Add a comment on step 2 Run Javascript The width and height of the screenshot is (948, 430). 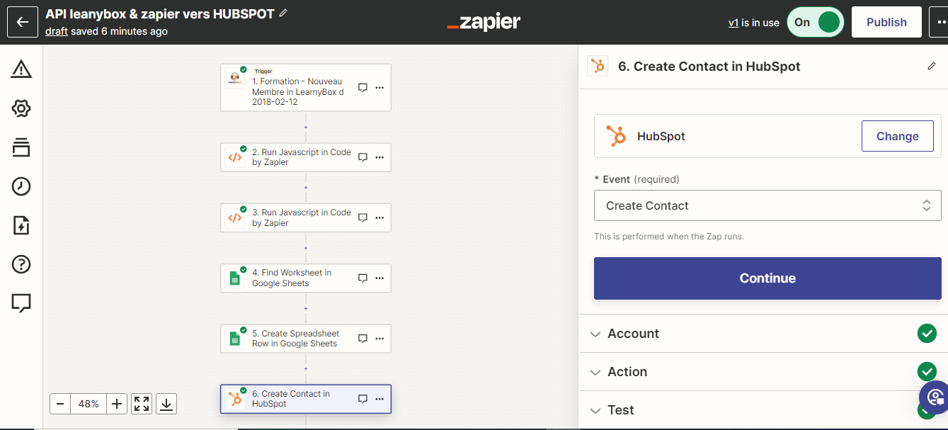pos(362,157)
